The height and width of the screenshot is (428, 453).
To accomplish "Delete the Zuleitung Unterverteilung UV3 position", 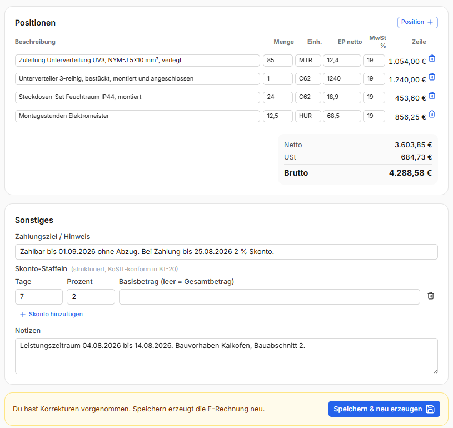I will [x=432, y=59].
